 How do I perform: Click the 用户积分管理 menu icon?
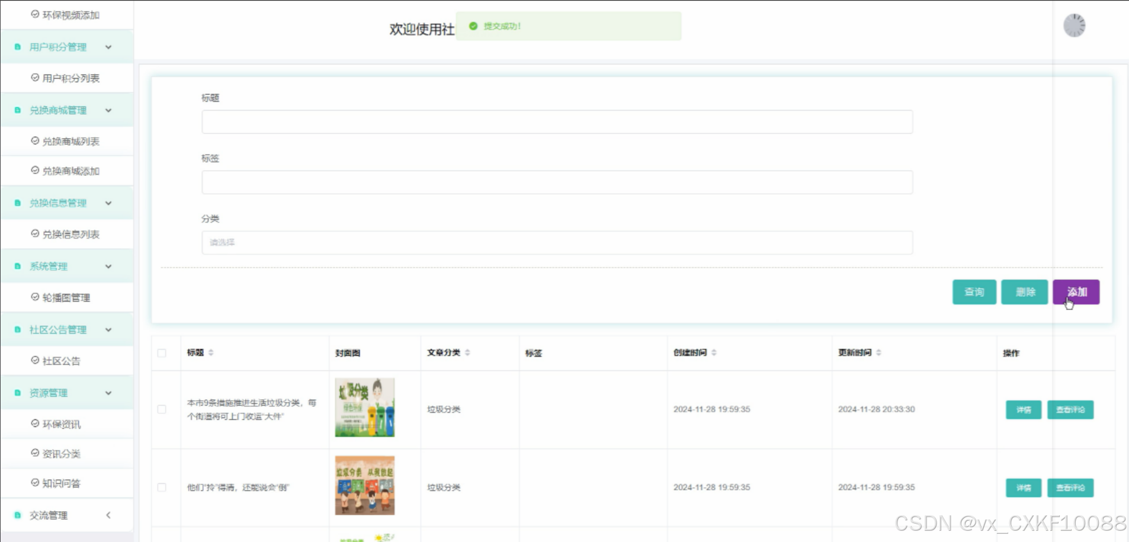pos(18,47)
